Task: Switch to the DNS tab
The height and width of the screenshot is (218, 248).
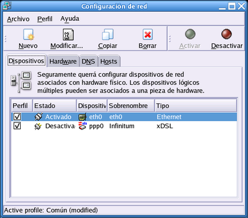Action: coord(88,61)
